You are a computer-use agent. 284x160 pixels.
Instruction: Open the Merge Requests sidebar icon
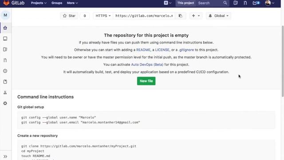[5, 60]
